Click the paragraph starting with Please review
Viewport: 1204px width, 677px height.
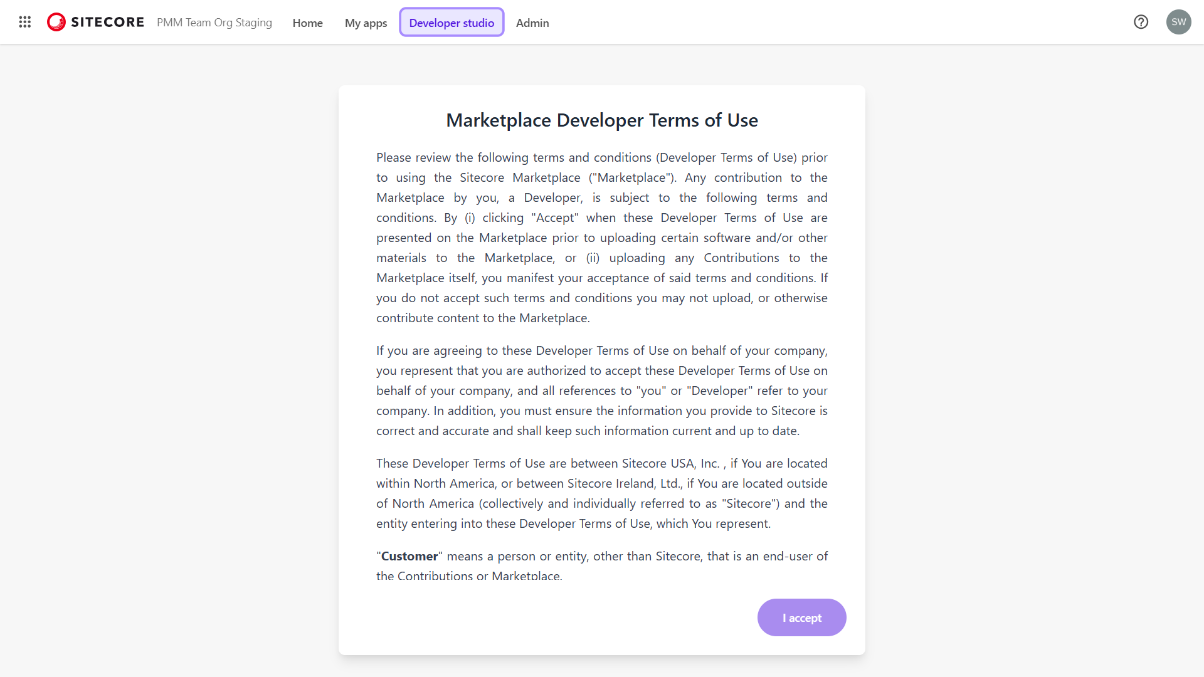click(x=601, y=238)
